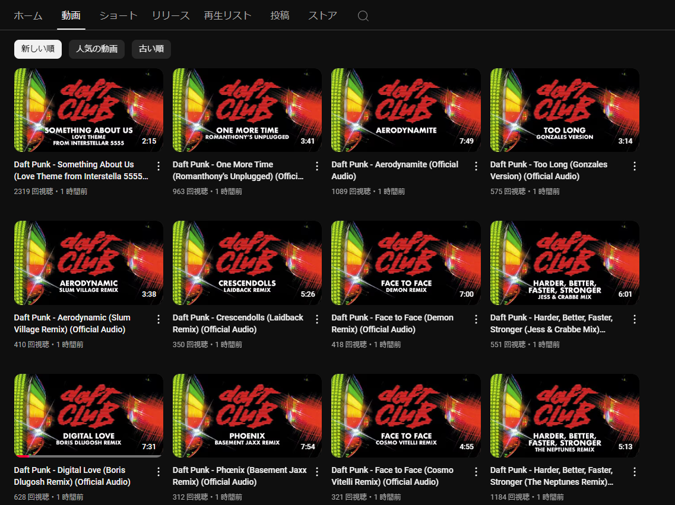This screenshot has width=675, height=505.
Task: Open three-dot menu for Too Long Gonzales Version
Action: click(x=635, y=166)
